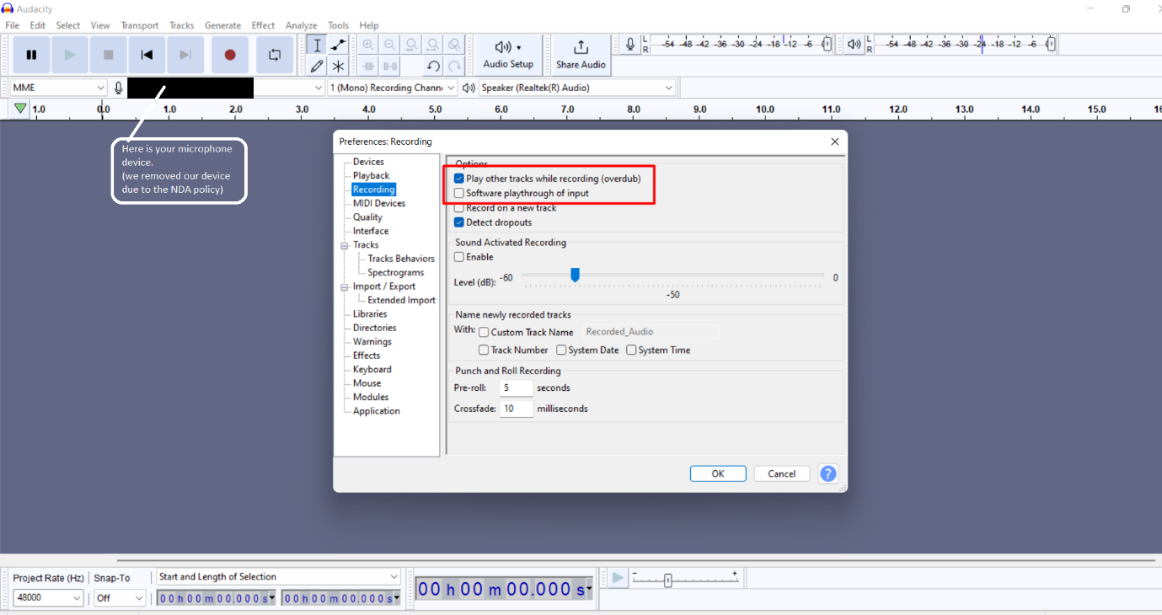The image size is (1162, 615).
Task: Open the MME audio host dropdown
Action: pos(58,88)
